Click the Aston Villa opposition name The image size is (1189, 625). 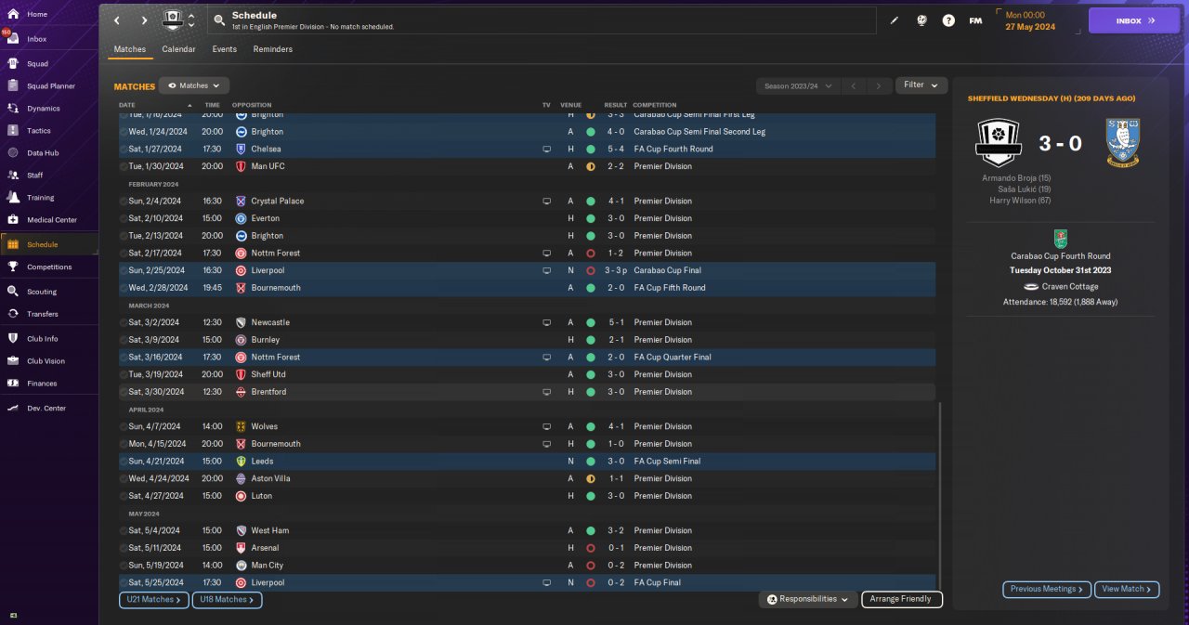(270, 478)
